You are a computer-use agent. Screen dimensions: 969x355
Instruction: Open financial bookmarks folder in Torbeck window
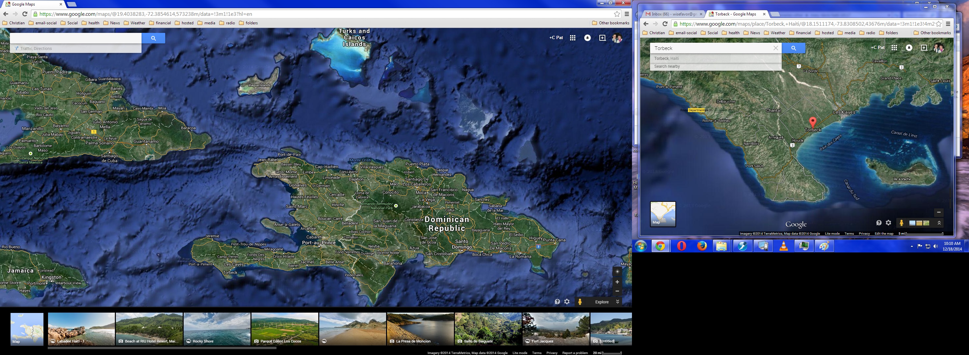800,33
